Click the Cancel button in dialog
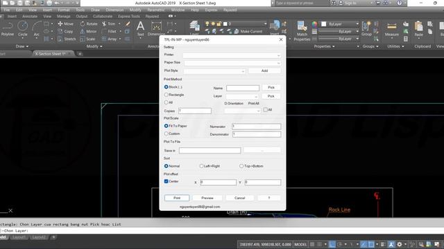This screenshot has height=249, width=444. 239,198
